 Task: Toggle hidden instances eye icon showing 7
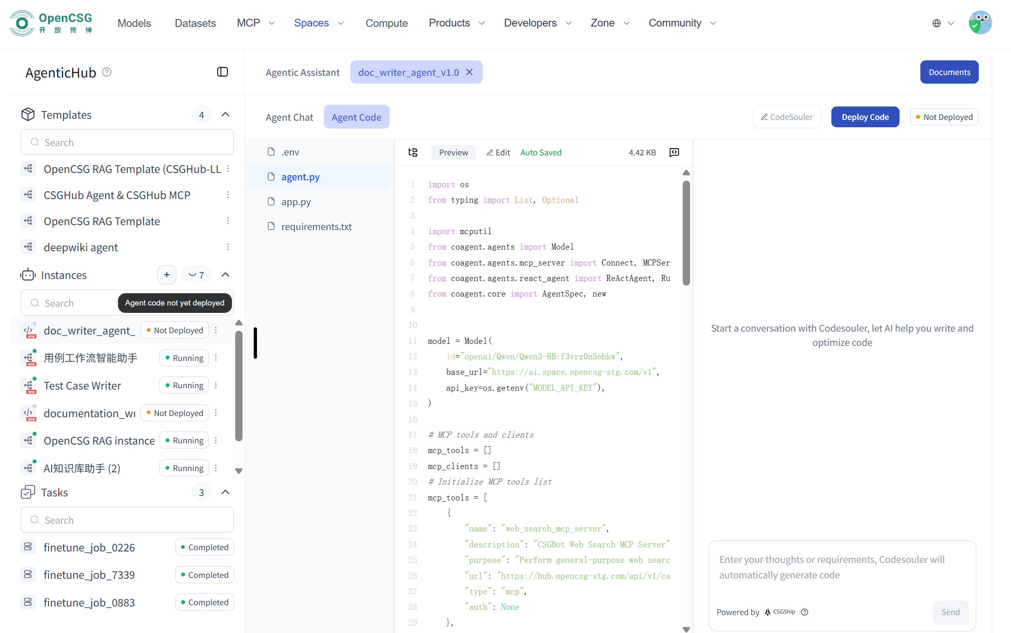(196, 274)
